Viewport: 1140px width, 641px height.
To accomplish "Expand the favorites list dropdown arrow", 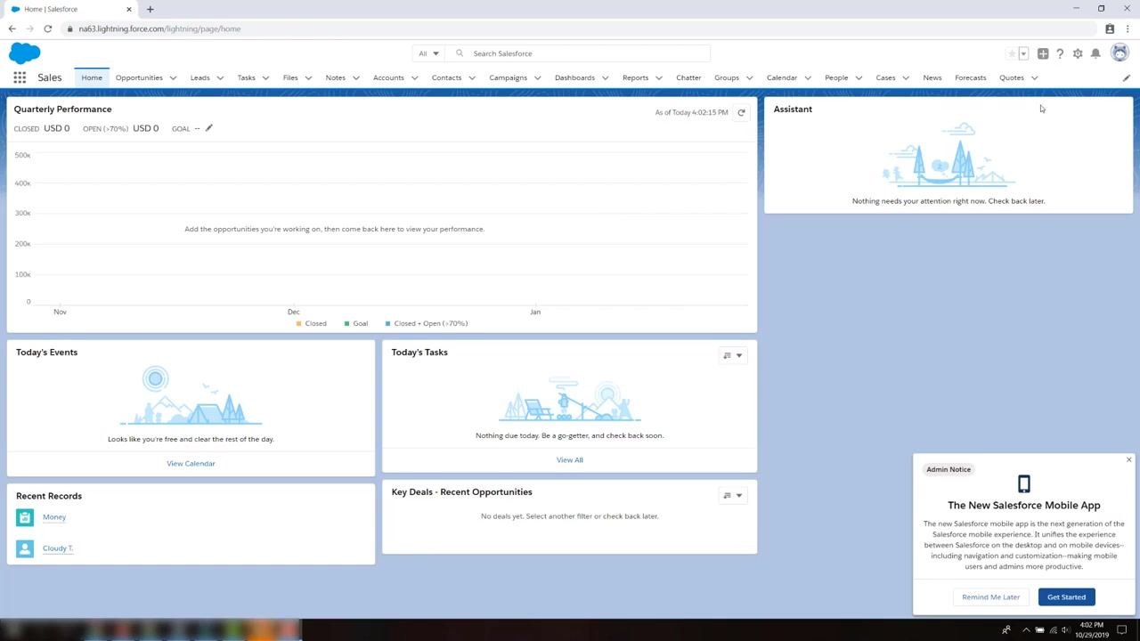I will tap(1023, 53).
